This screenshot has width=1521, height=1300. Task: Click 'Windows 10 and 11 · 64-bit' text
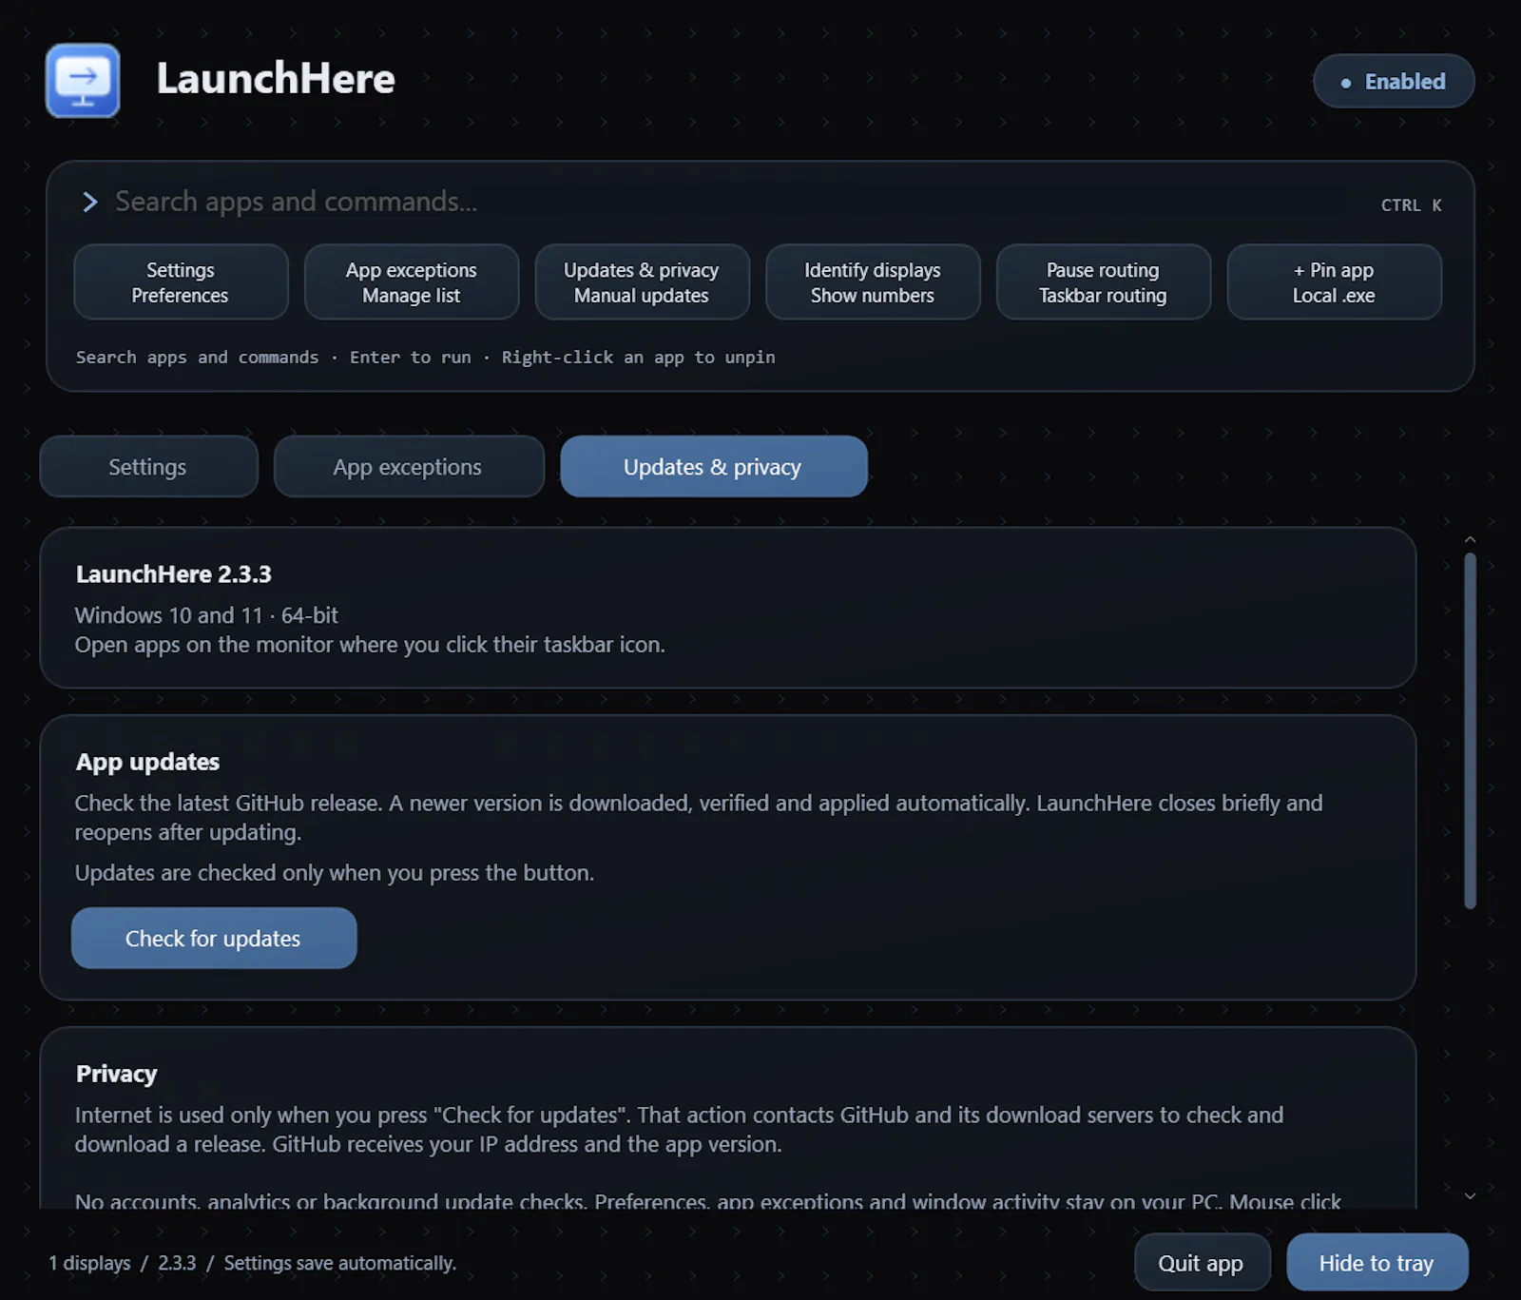[x=206, y=615]
